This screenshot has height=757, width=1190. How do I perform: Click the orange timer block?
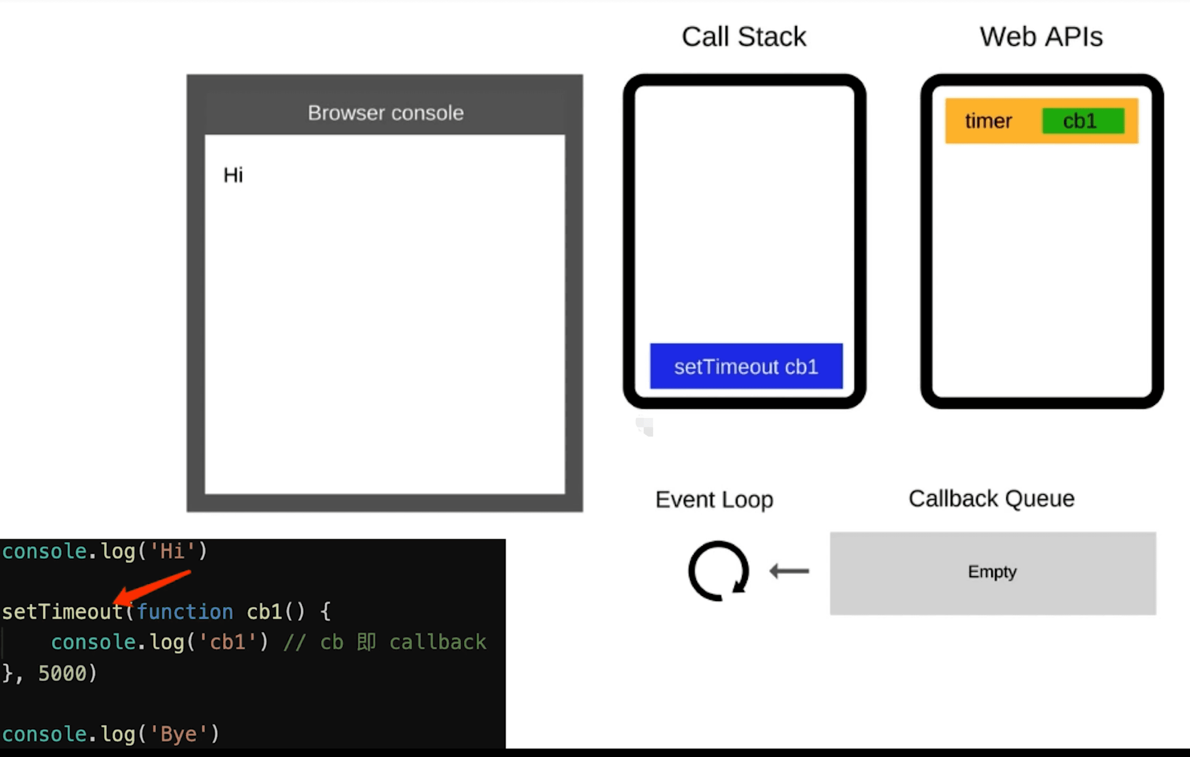point(989,121)
